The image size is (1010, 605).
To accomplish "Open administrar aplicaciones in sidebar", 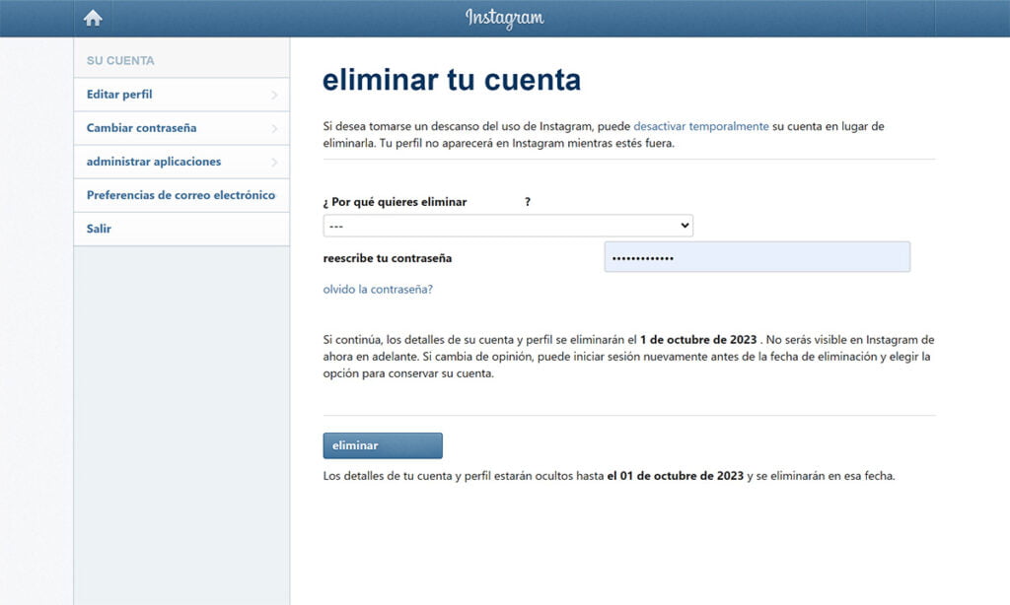I will point(181,162).
